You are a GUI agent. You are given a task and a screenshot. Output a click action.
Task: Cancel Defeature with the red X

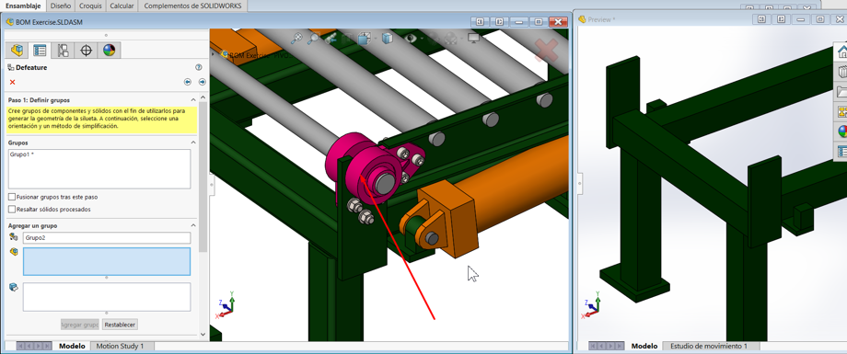click(x=12, y=82)
